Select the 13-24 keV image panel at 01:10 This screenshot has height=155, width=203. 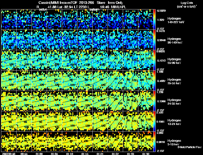point(70,121)
